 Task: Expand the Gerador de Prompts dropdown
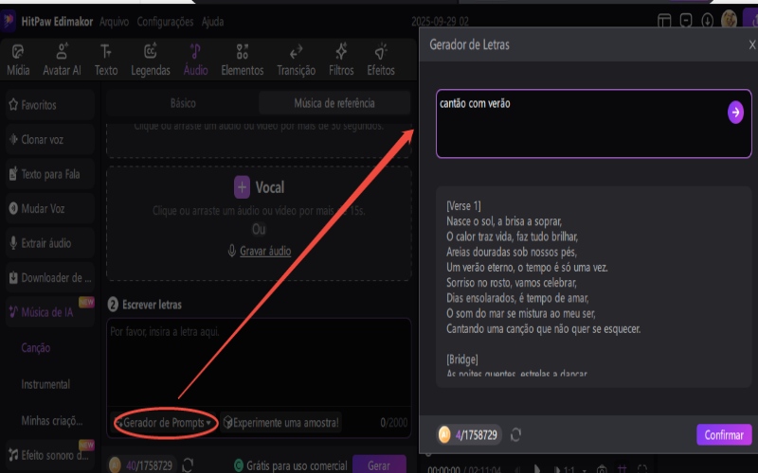tap(164, 423)
